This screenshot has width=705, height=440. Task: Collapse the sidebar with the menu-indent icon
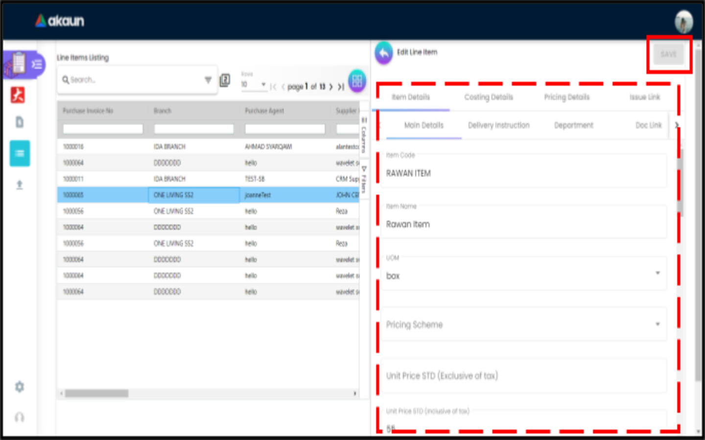tap(37, 65)
